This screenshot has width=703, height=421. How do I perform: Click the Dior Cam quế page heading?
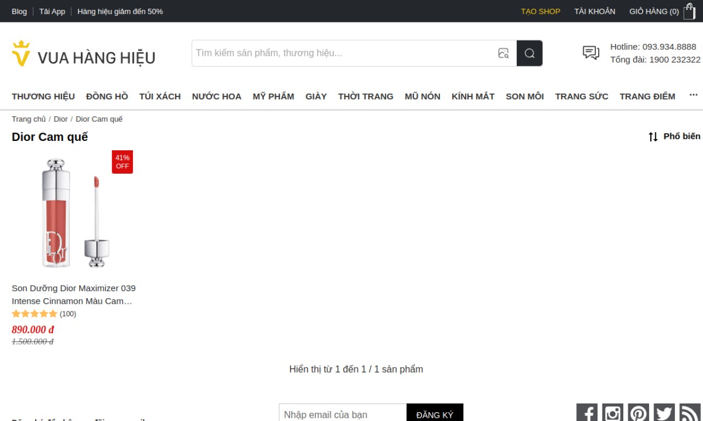(49, 136)
